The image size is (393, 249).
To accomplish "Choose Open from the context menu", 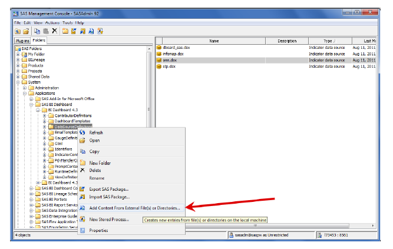I will pos(94,140).
